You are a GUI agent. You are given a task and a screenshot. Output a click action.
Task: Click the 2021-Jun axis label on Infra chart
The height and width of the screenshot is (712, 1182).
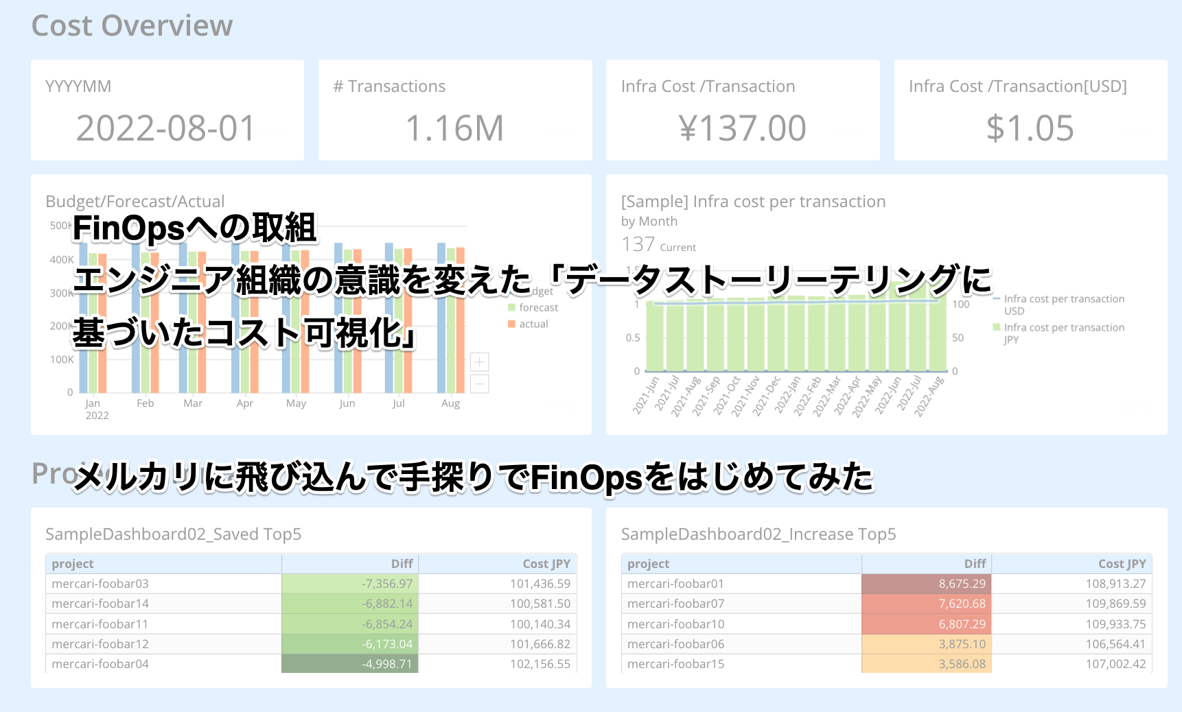tap(645, 395)
